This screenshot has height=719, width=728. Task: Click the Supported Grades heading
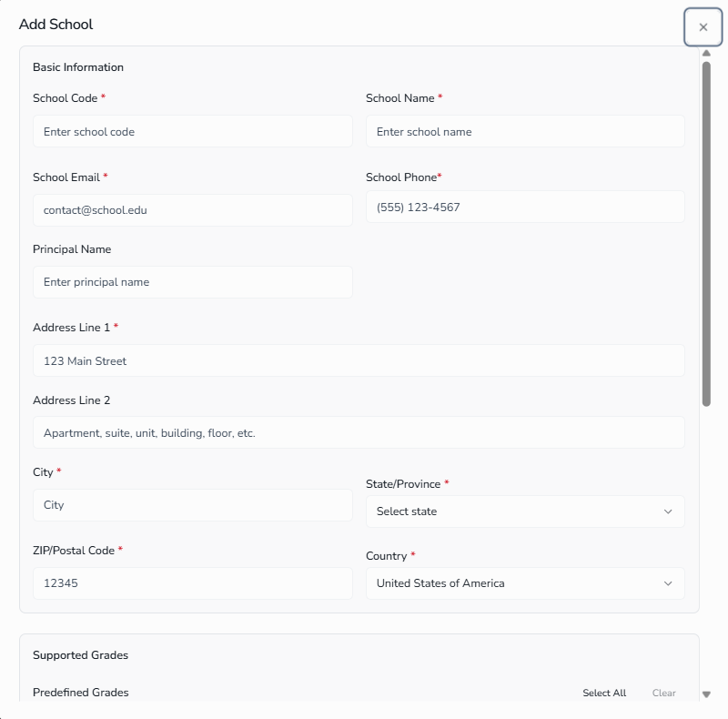click(x=80, y=655)
